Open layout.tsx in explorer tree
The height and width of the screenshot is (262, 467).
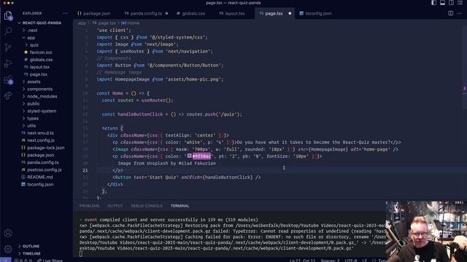click(39, 67)
